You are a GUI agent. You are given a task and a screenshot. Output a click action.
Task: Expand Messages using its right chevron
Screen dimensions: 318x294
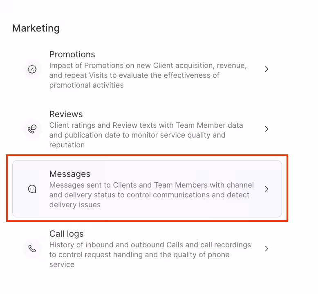coord(266,189)
